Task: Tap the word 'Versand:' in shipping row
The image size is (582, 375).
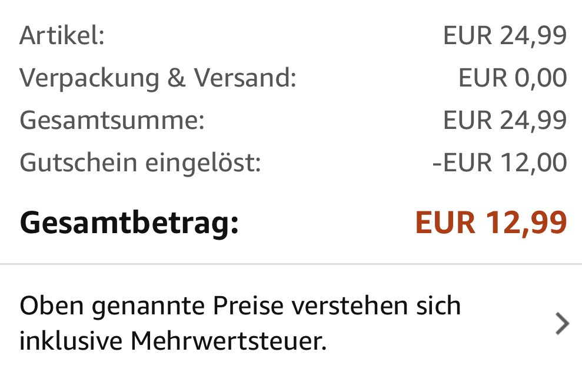Action: point(245,78)
